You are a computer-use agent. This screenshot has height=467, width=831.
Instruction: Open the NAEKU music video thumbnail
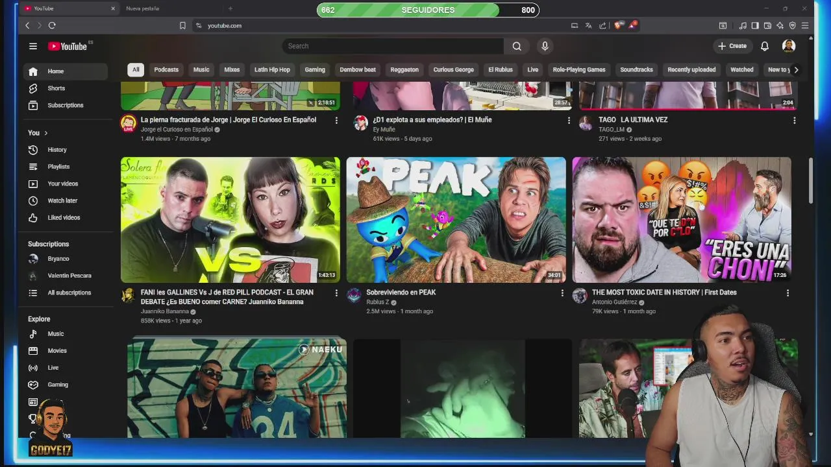coord(237,388)
